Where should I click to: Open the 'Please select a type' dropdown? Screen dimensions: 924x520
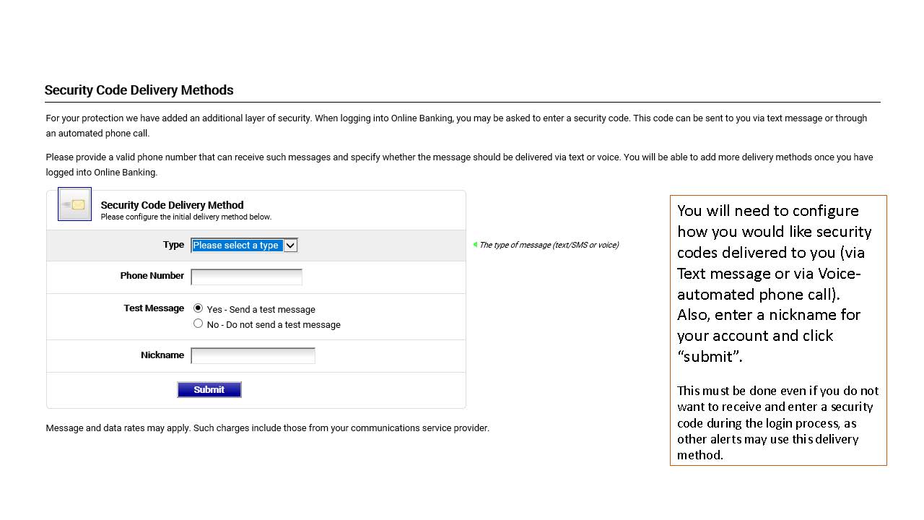237,246
